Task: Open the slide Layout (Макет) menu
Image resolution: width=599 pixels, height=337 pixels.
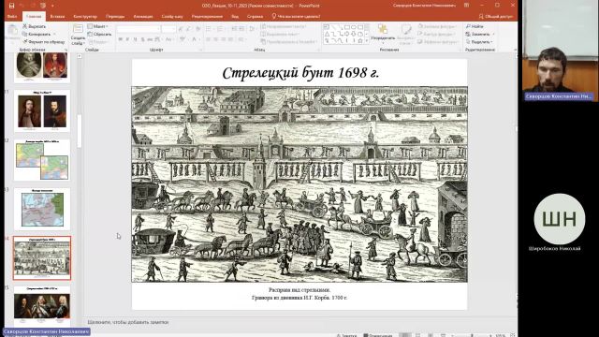Action: tap(97, 26)
